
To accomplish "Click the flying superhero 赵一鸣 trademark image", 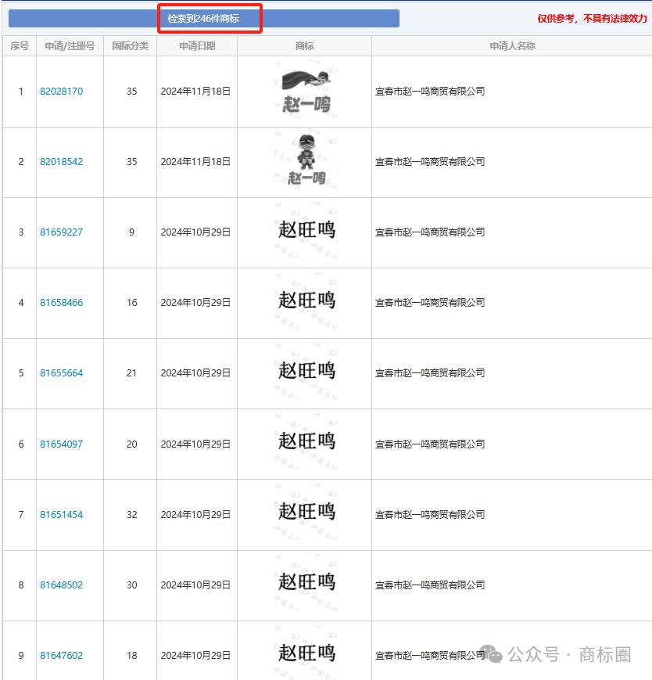I will pos(306,91).
